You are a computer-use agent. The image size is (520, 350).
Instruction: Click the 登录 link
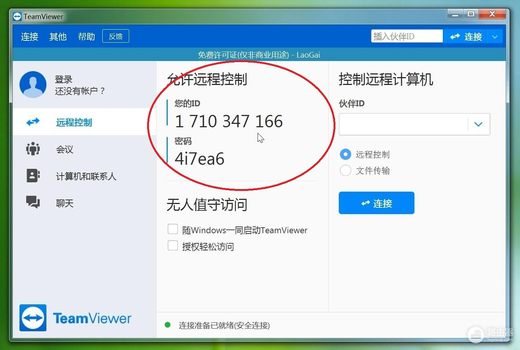tap(64, 79)
